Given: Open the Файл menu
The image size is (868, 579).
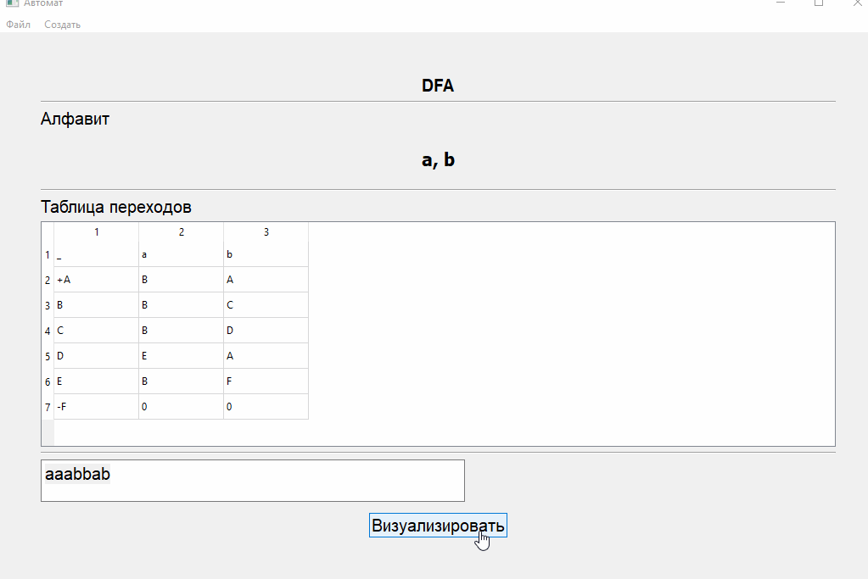Looking at the screenshot, I should [18, 25].
